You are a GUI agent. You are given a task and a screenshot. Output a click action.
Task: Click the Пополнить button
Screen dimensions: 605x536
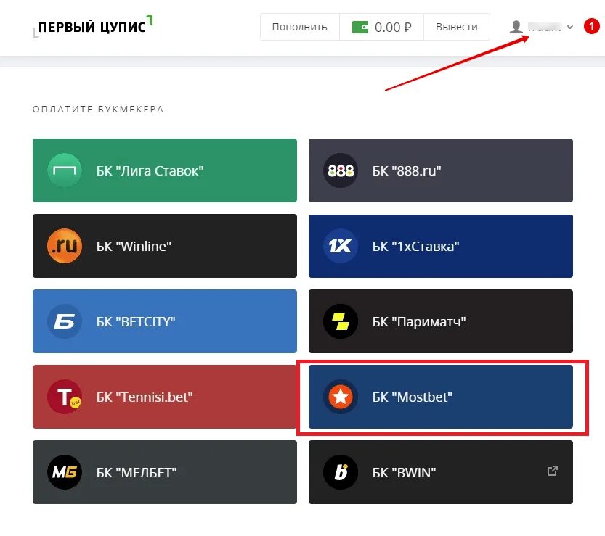pos(300,27)
